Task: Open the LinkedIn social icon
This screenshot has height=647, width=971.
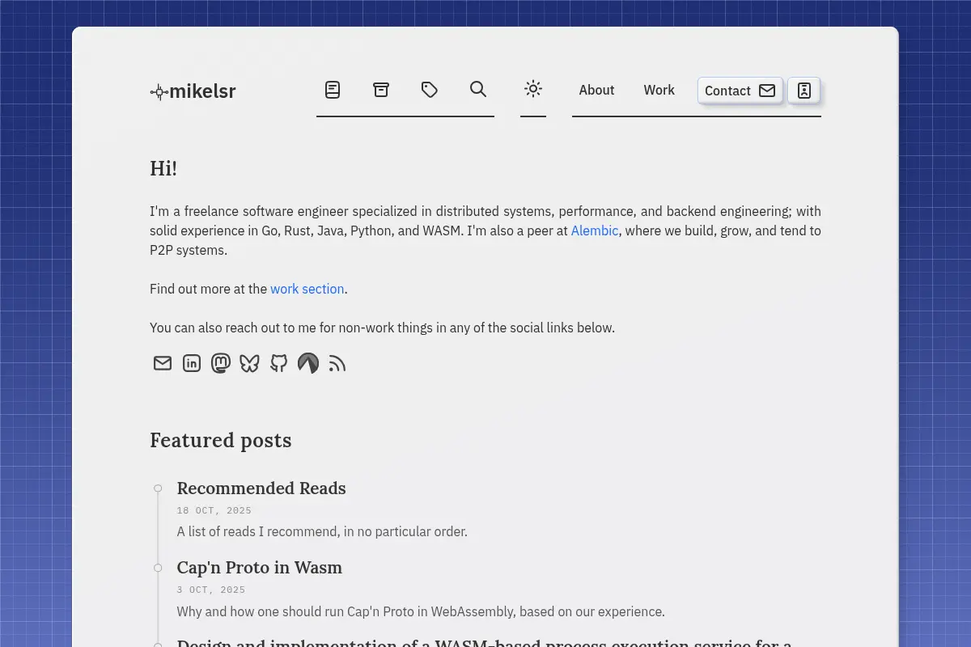Action: pos(192,363)
